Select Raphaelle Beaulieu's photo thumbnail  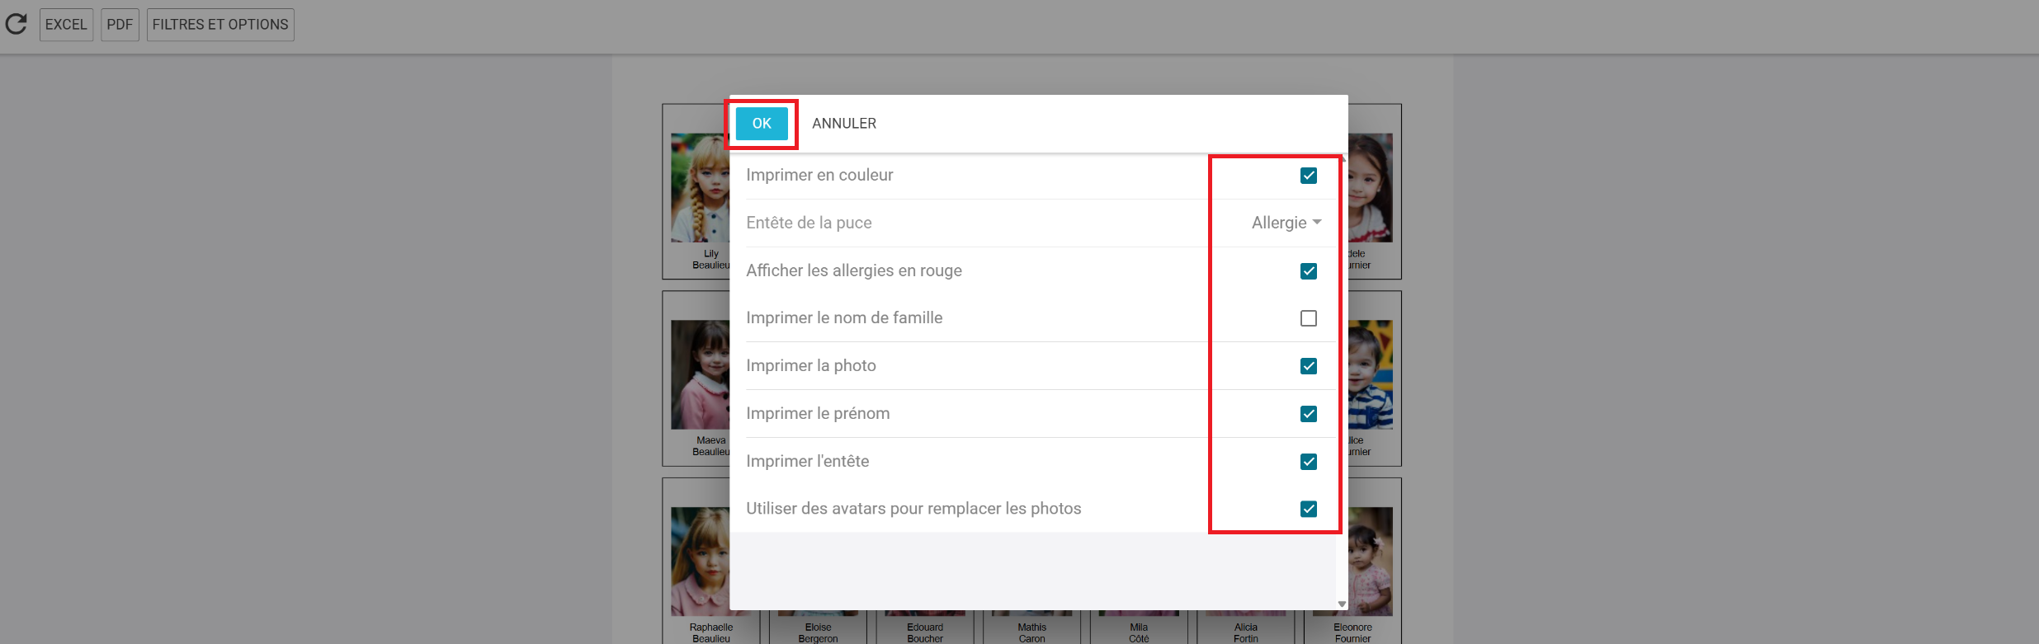pyautogui.click(x=699, y=562)
